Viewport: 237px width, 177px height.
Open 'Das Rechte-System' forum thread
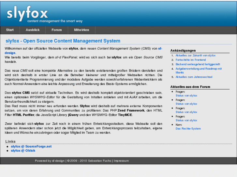click(188, 129)
